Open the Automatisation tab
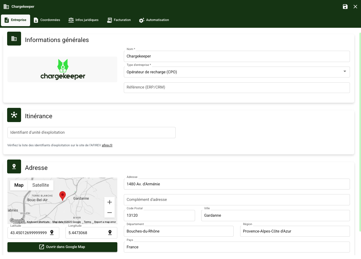The image size is (361, 259). tap(154, 20)
